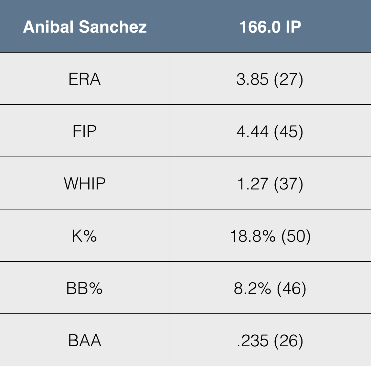
Task: Click the K% rank (50) in parentheses
Action: (296, 236)
